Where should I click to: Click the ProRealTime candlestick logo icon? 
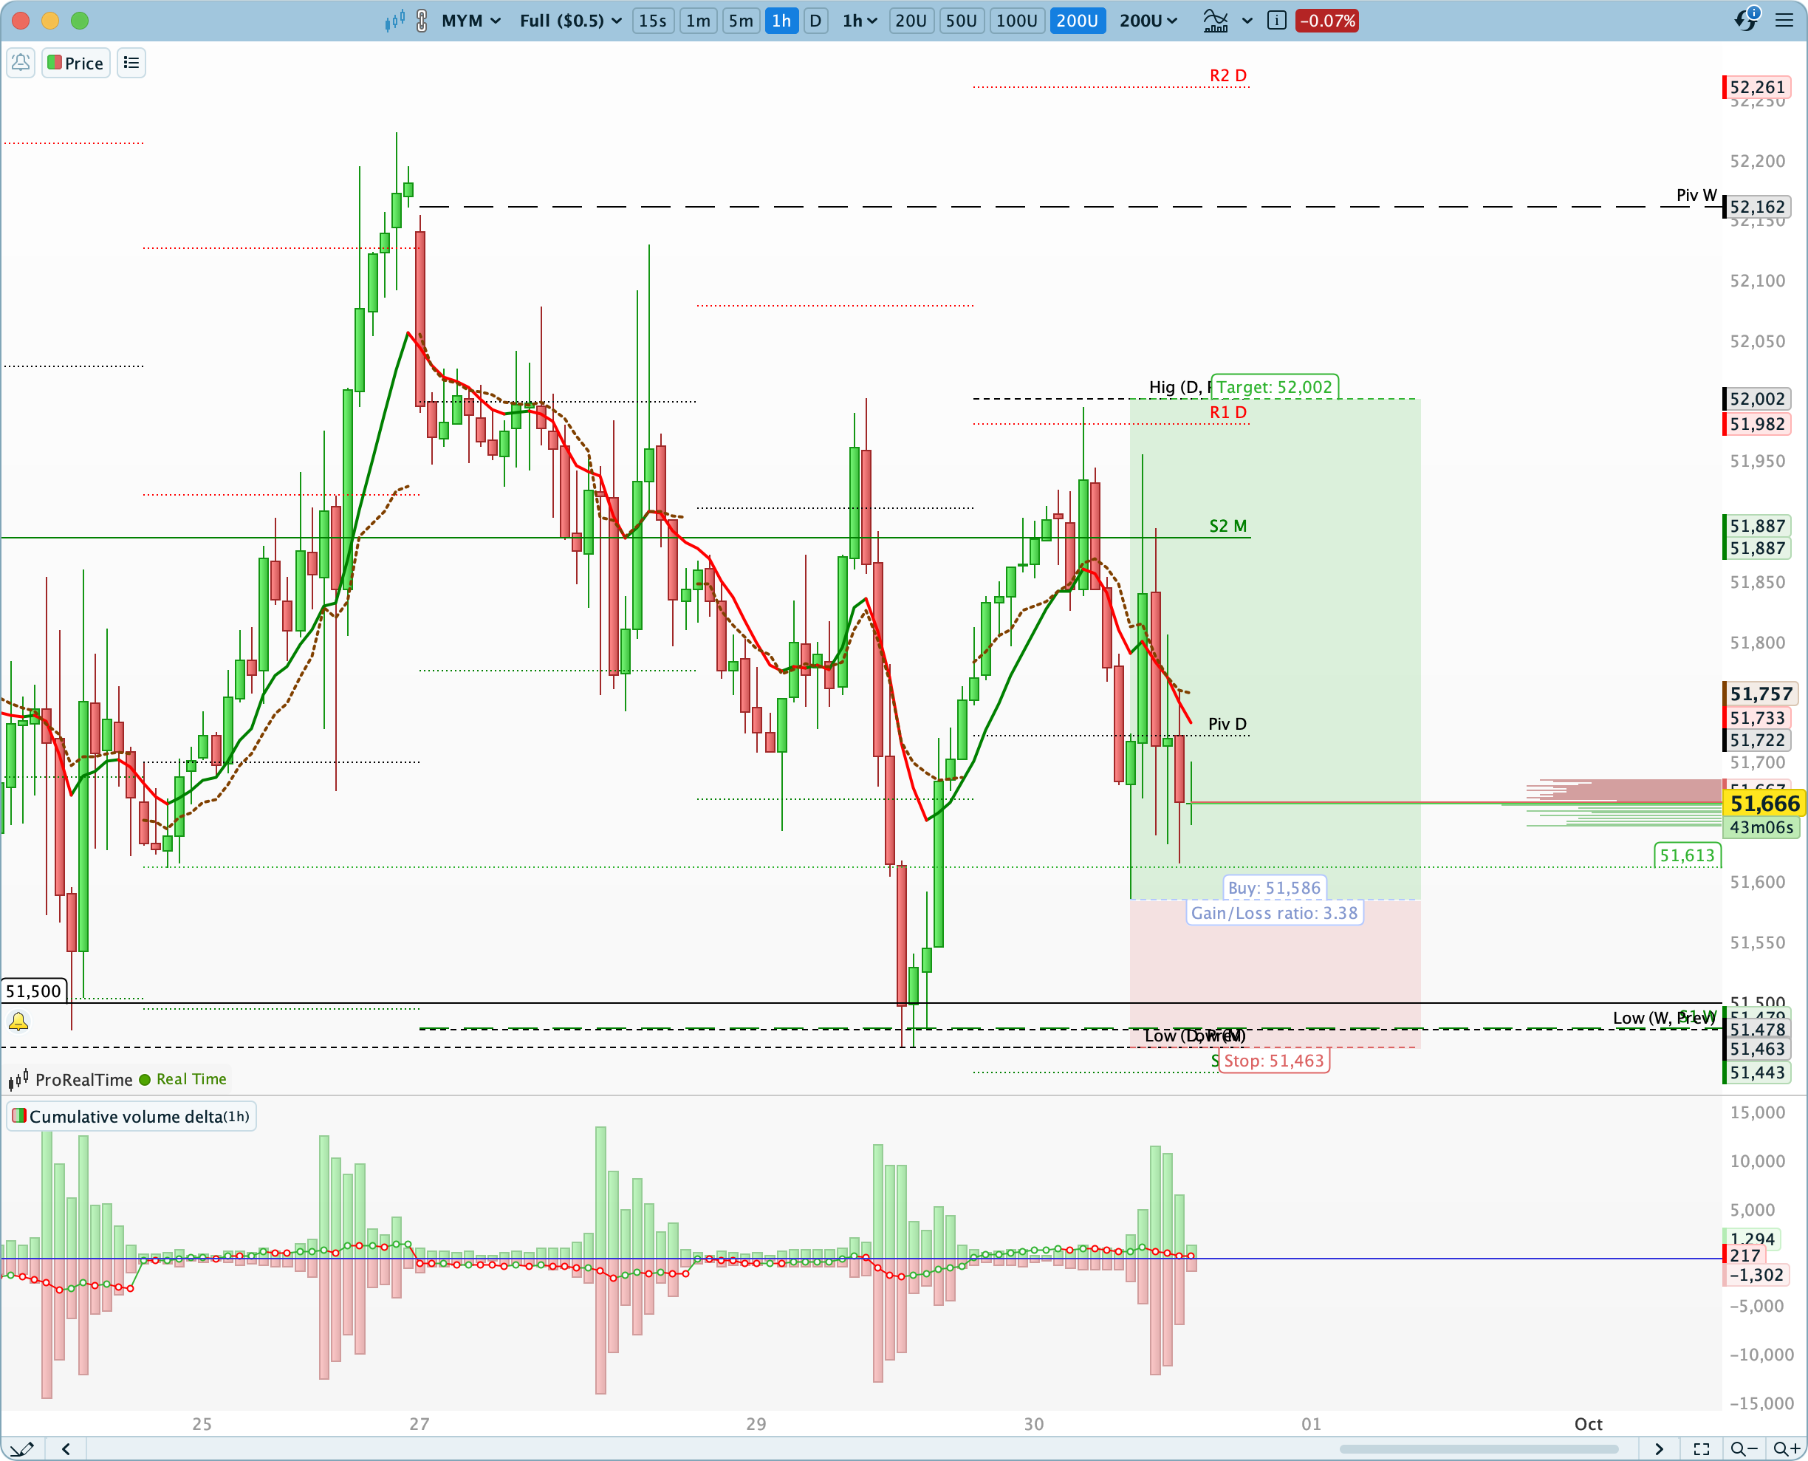(x=18, y=1079)
